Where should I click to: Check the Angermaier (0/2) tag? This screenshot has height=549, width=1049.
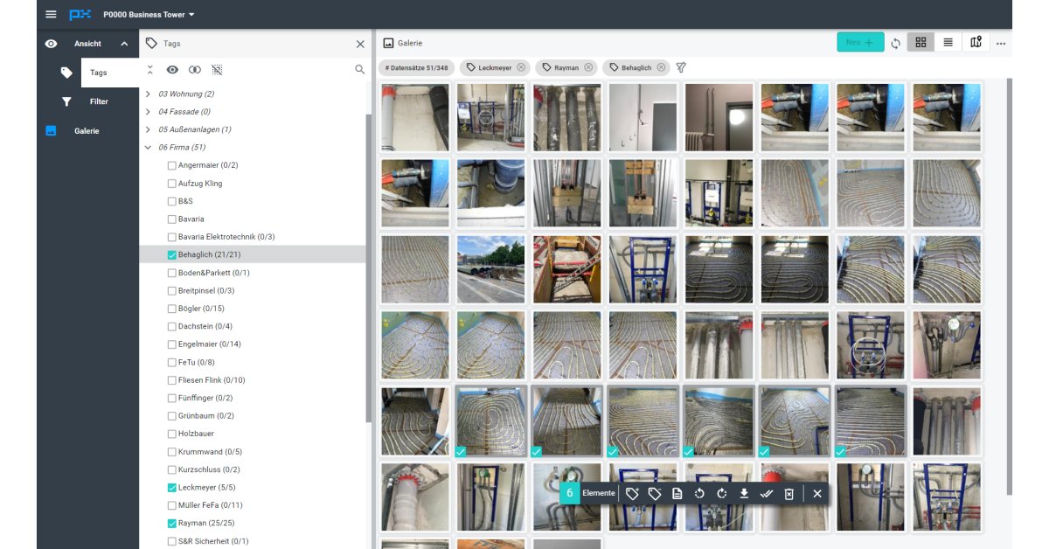(x=172, y=165)
